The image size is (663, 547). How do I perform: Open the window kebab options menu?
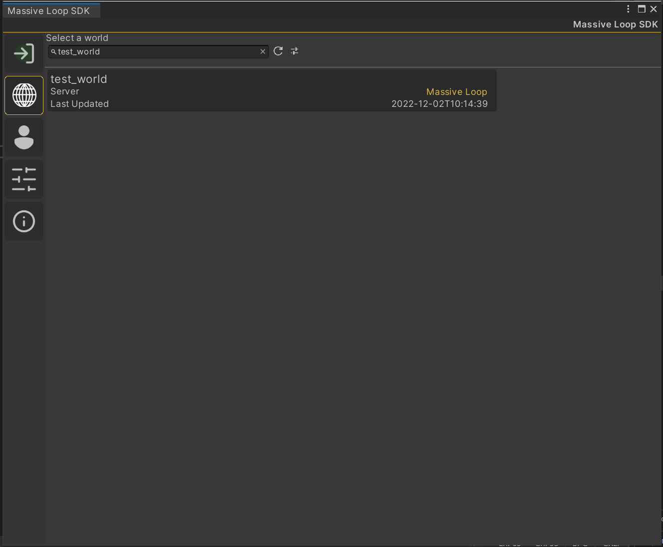[x=628, y=9]
